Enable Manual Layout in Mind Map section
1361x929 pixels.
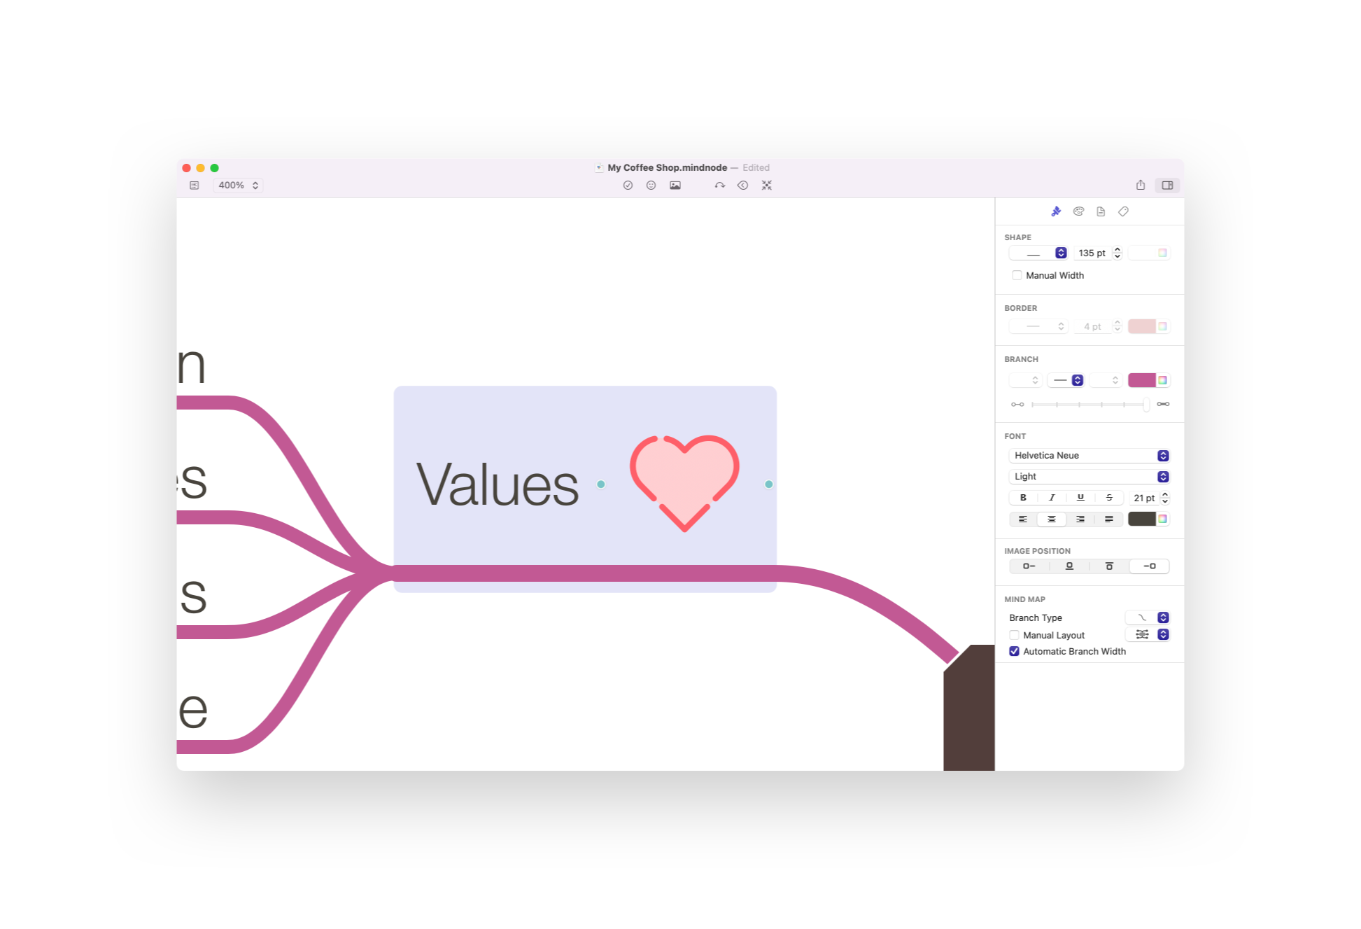pos(1015,635)
